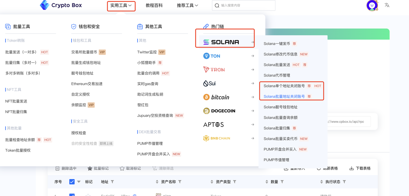Open the 教程百科 menu item
The image size is (409, 196).
pos(154,5)
